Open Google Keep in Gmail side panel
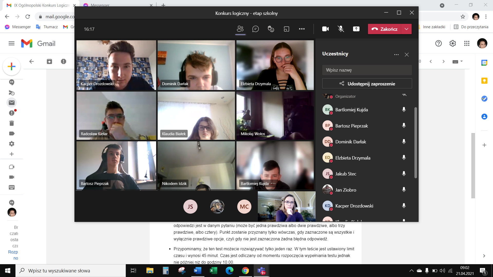This screenshot has height=277, width=493. tap(484, 81)
